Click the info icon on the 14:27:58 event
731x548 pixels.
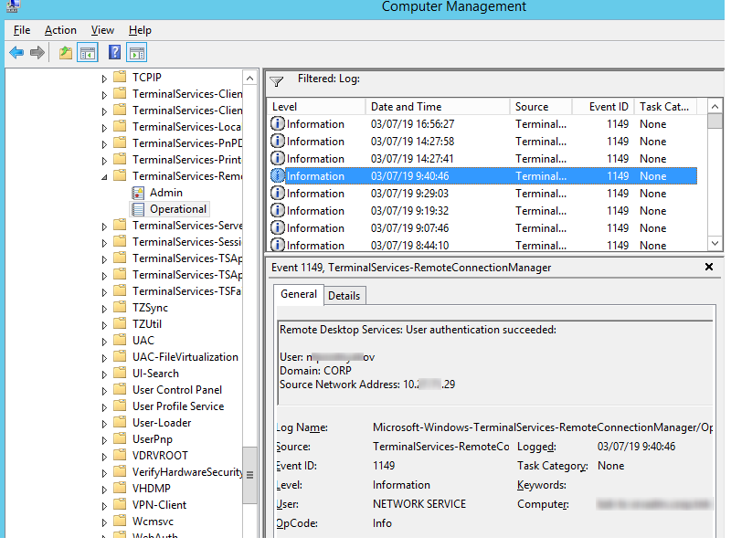[278, 142]
